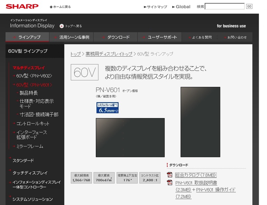Open ミラーフレーム in the sidebar
The width and height of the screenshot is (267, 205).
tap(30, 146)
